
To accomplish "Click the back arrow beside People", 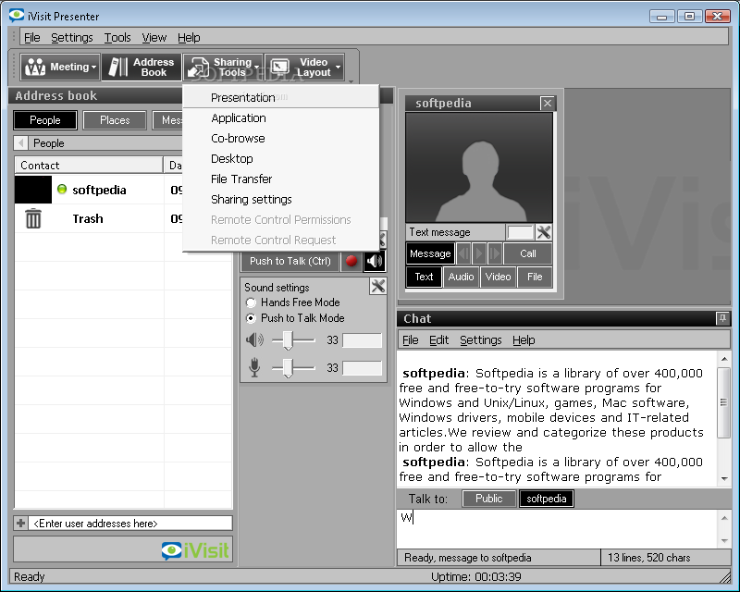I will [20, 143].
